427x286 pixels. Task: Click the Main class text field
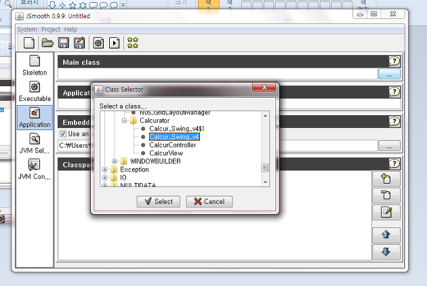point(218,74)
